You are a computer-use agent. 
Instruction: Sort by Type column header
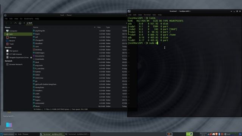108,27
